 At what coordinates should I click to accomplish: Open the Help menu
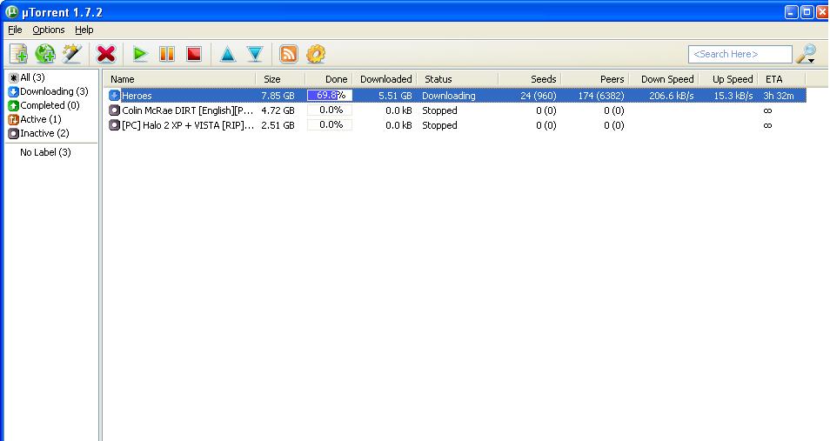coord(84,30)
